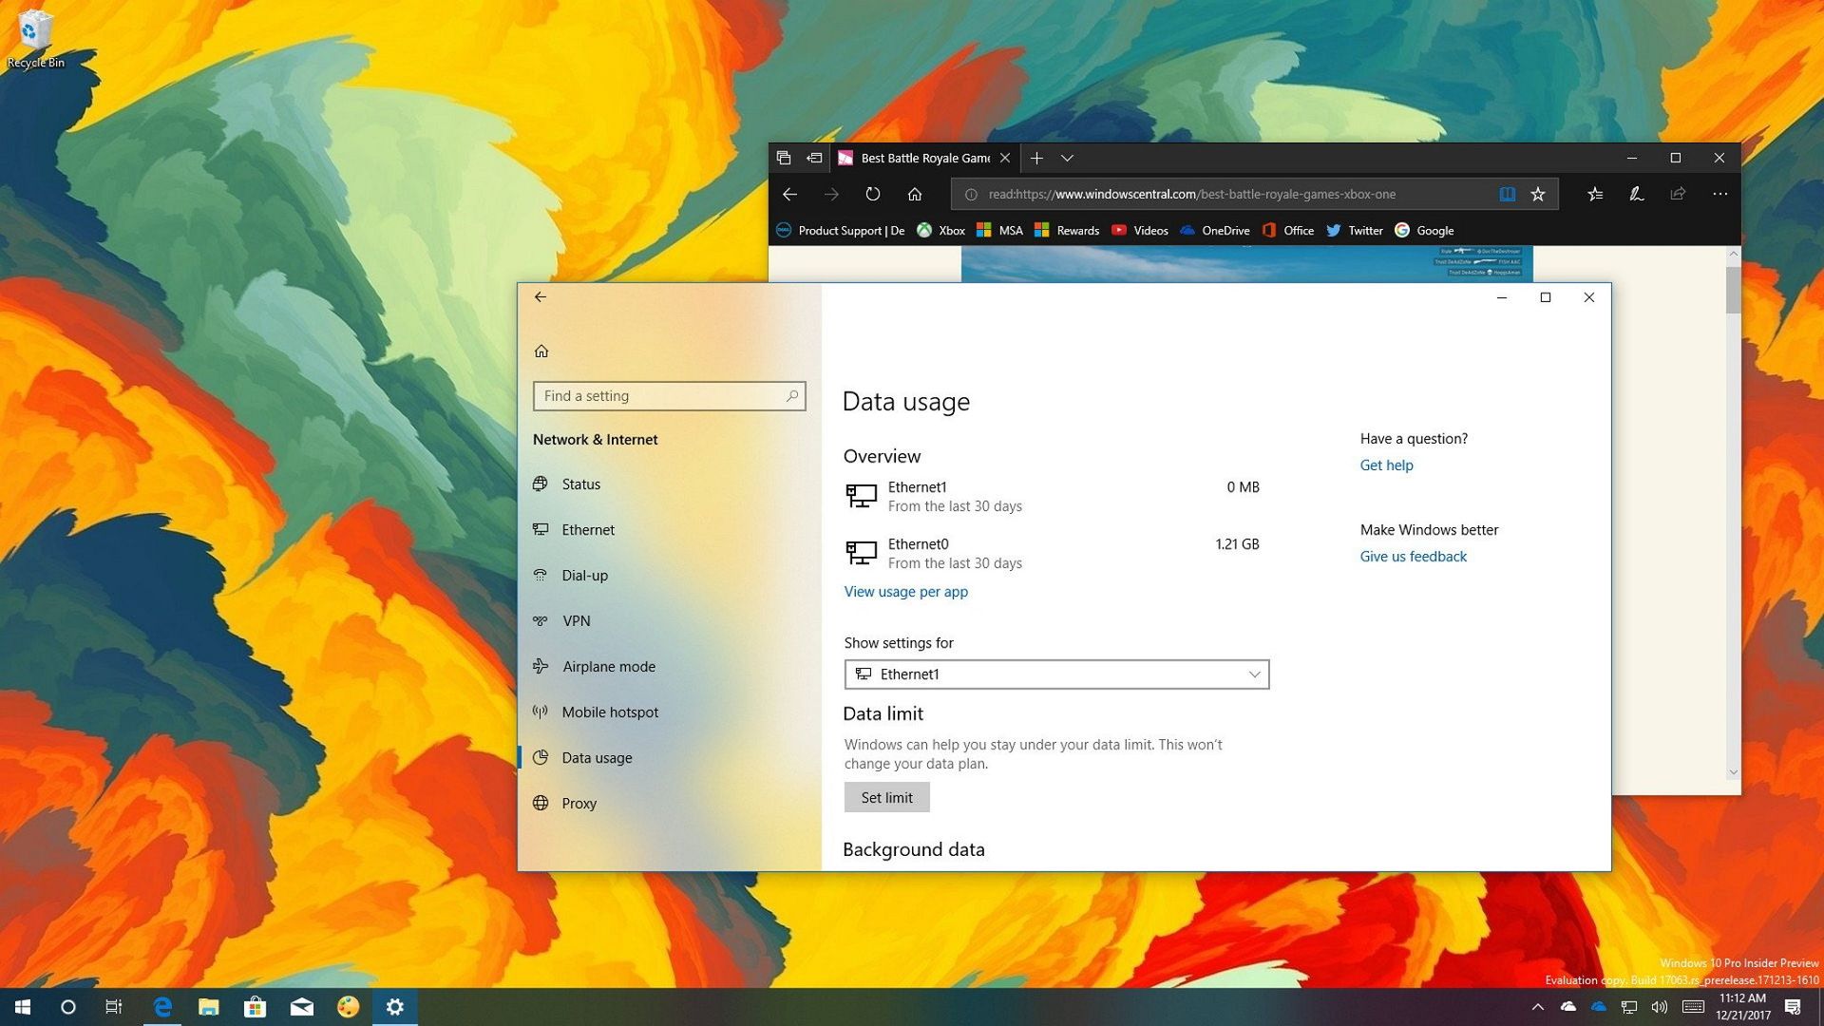The image size is (1824, 1026).
Task: Enter reading view from the Edge address bar
Action: point(1507,194)
